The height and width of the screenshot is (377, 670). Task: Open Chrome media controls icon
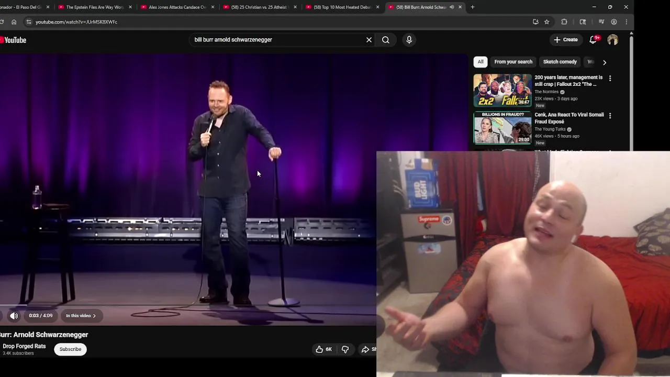click(601, 22)
